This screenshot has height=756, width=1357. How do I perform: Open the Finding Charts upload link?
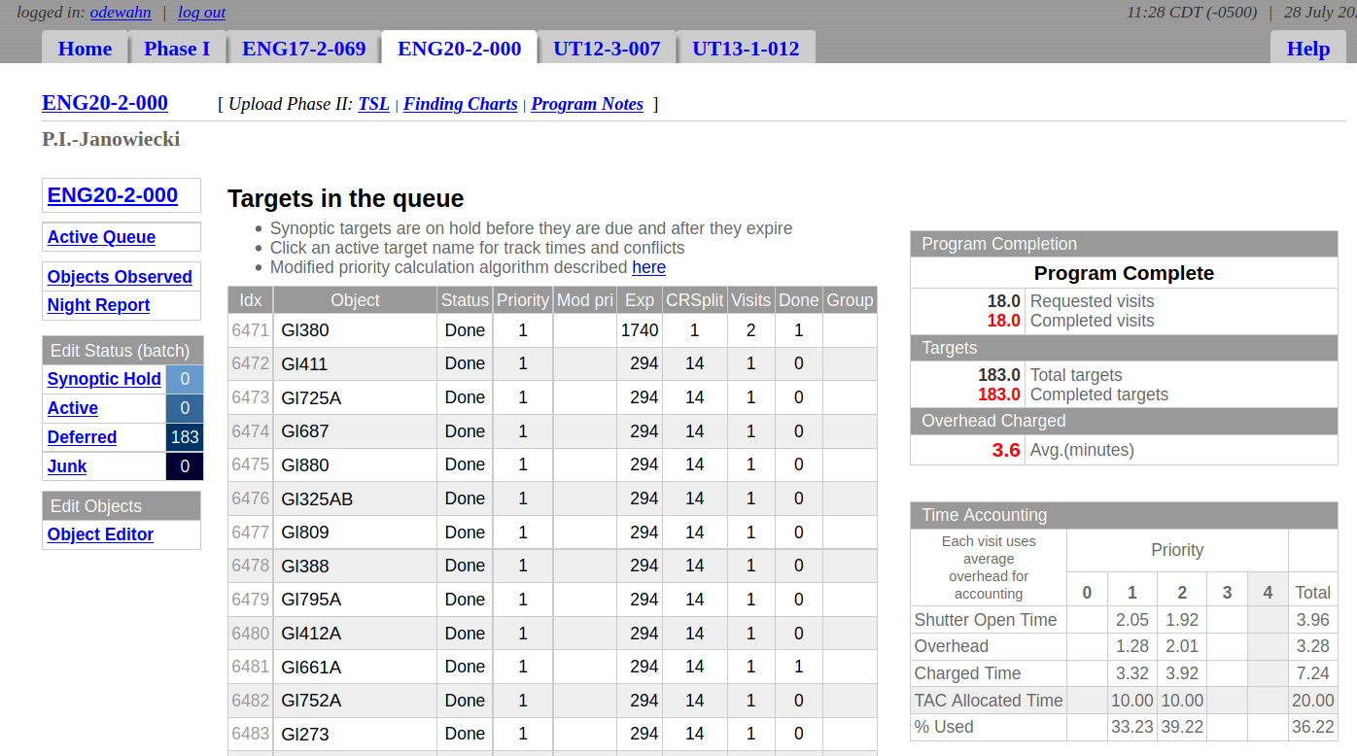(x=460, y=104)
